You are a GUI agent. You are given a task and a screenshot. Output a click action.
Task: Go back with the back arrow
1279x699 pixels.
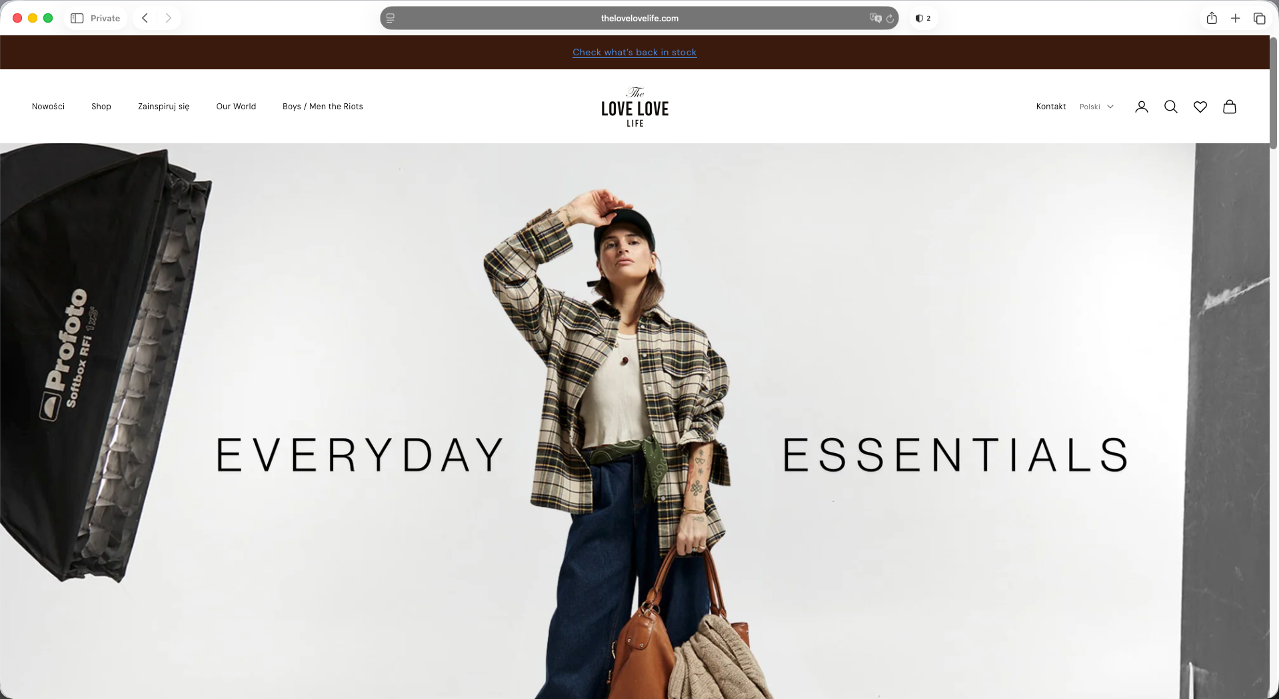pyautogui.click(x=145, y=18)
